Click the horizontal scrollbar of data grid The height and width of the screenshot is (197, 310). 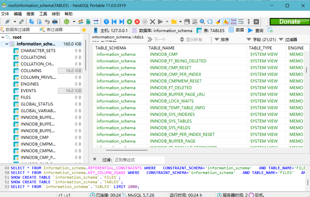point(127,150)
